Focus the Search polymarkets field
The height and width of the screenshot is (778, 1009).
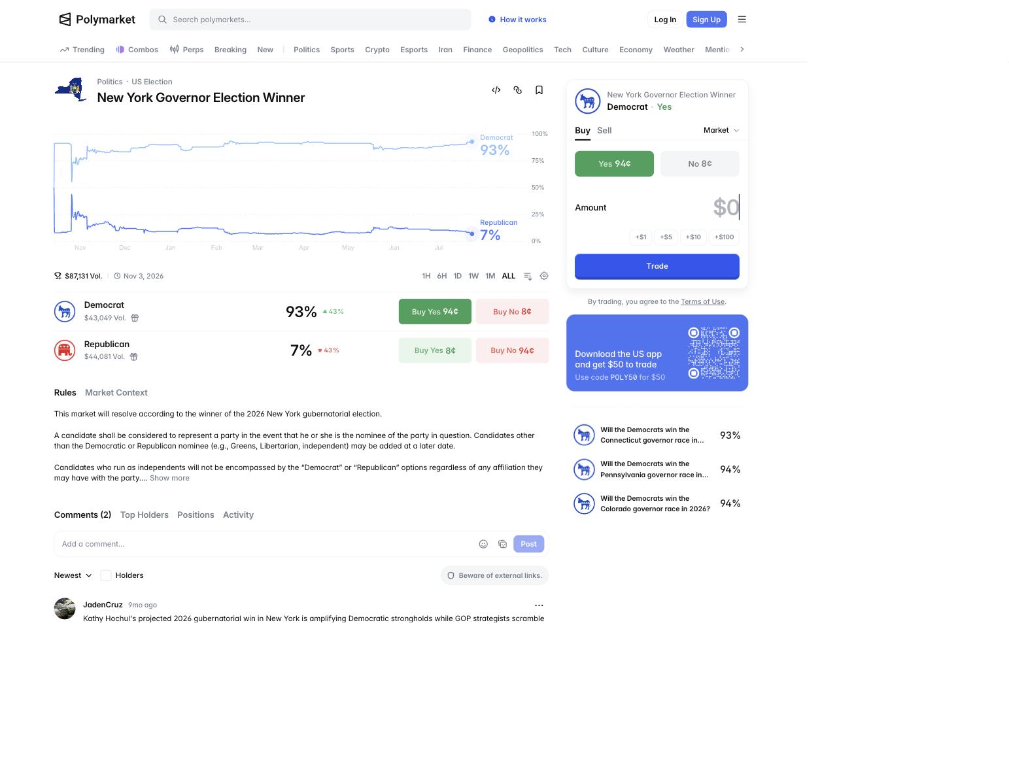[x=310, y=20]
